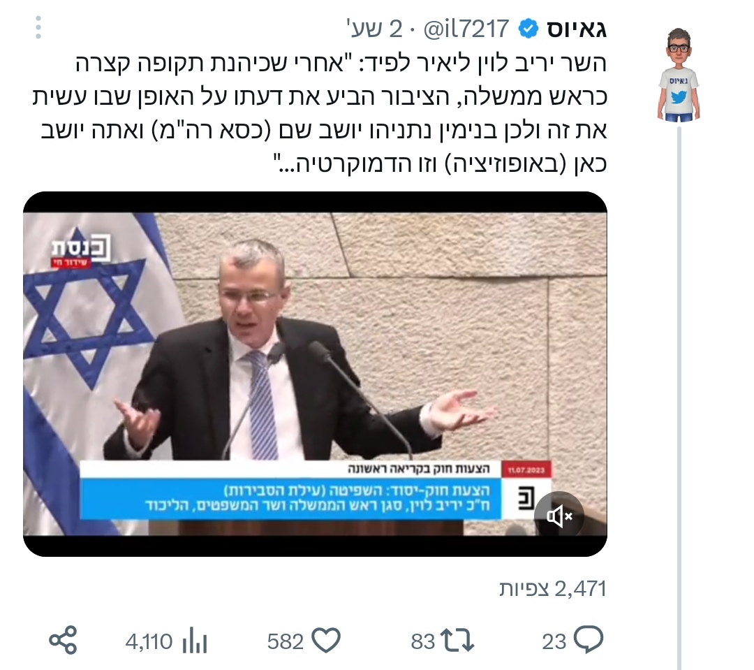Reply using the comment bubble icon

589,640
